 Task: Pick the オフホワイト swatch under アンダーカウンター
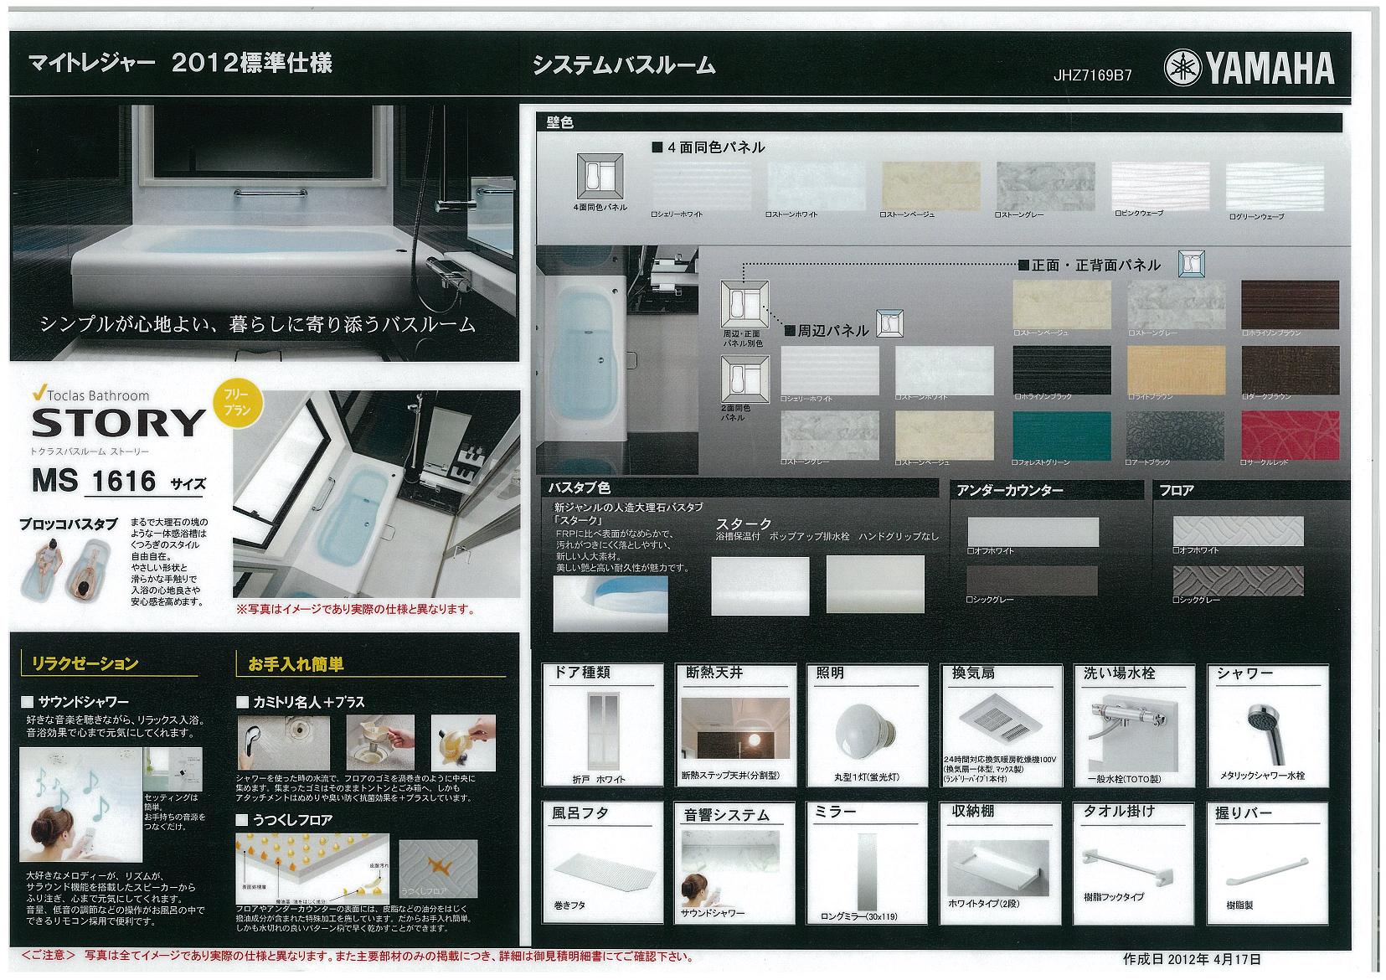pyautogui.click(x=1032, y=532)
